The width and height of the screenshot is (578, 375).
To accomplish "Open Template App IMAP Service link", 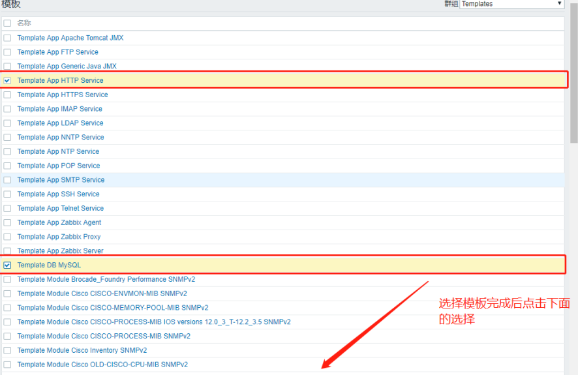I will (60, 109).
